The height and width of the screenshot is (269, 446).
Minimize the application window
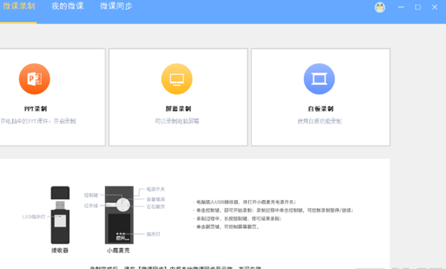point(401,7)
